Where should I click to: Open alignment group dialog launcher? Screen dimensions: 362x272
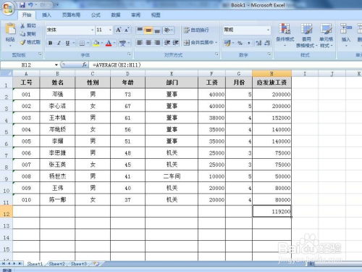coord(217,54)
